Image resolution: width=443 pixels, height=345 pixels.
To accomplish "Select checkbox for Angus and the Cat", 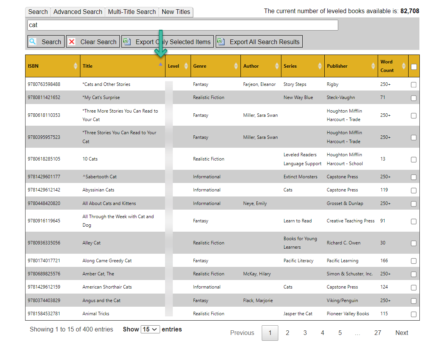I will coord(414,301).
